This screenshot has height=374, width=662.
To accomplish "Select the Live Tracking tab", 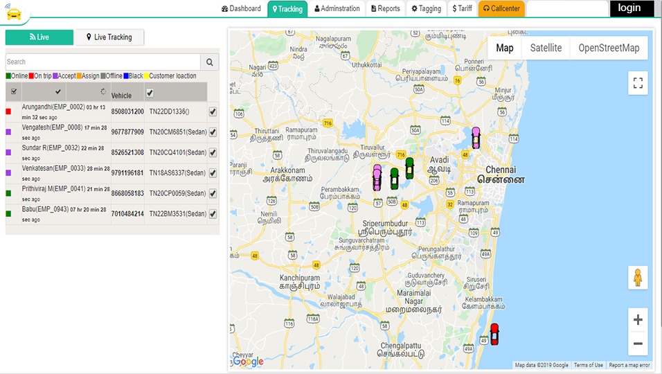I will click(x=109, y=37).
